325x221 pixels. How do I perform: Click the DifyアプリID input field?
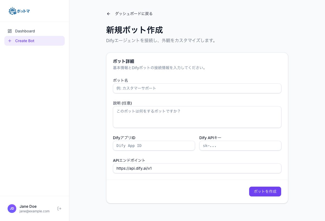pyautogui.click(x=154, y=146)
